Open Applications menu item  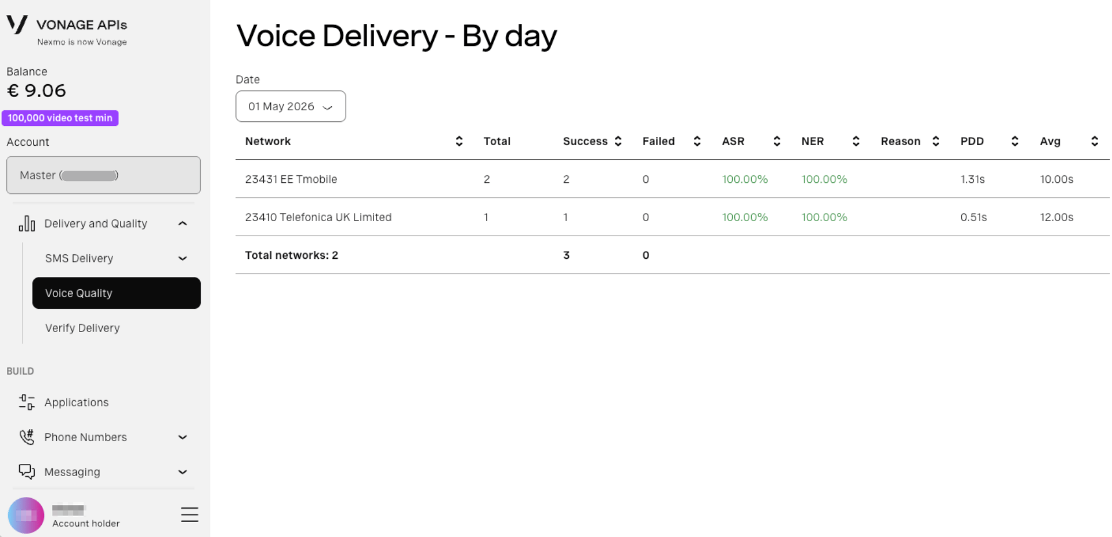[77, 402]
